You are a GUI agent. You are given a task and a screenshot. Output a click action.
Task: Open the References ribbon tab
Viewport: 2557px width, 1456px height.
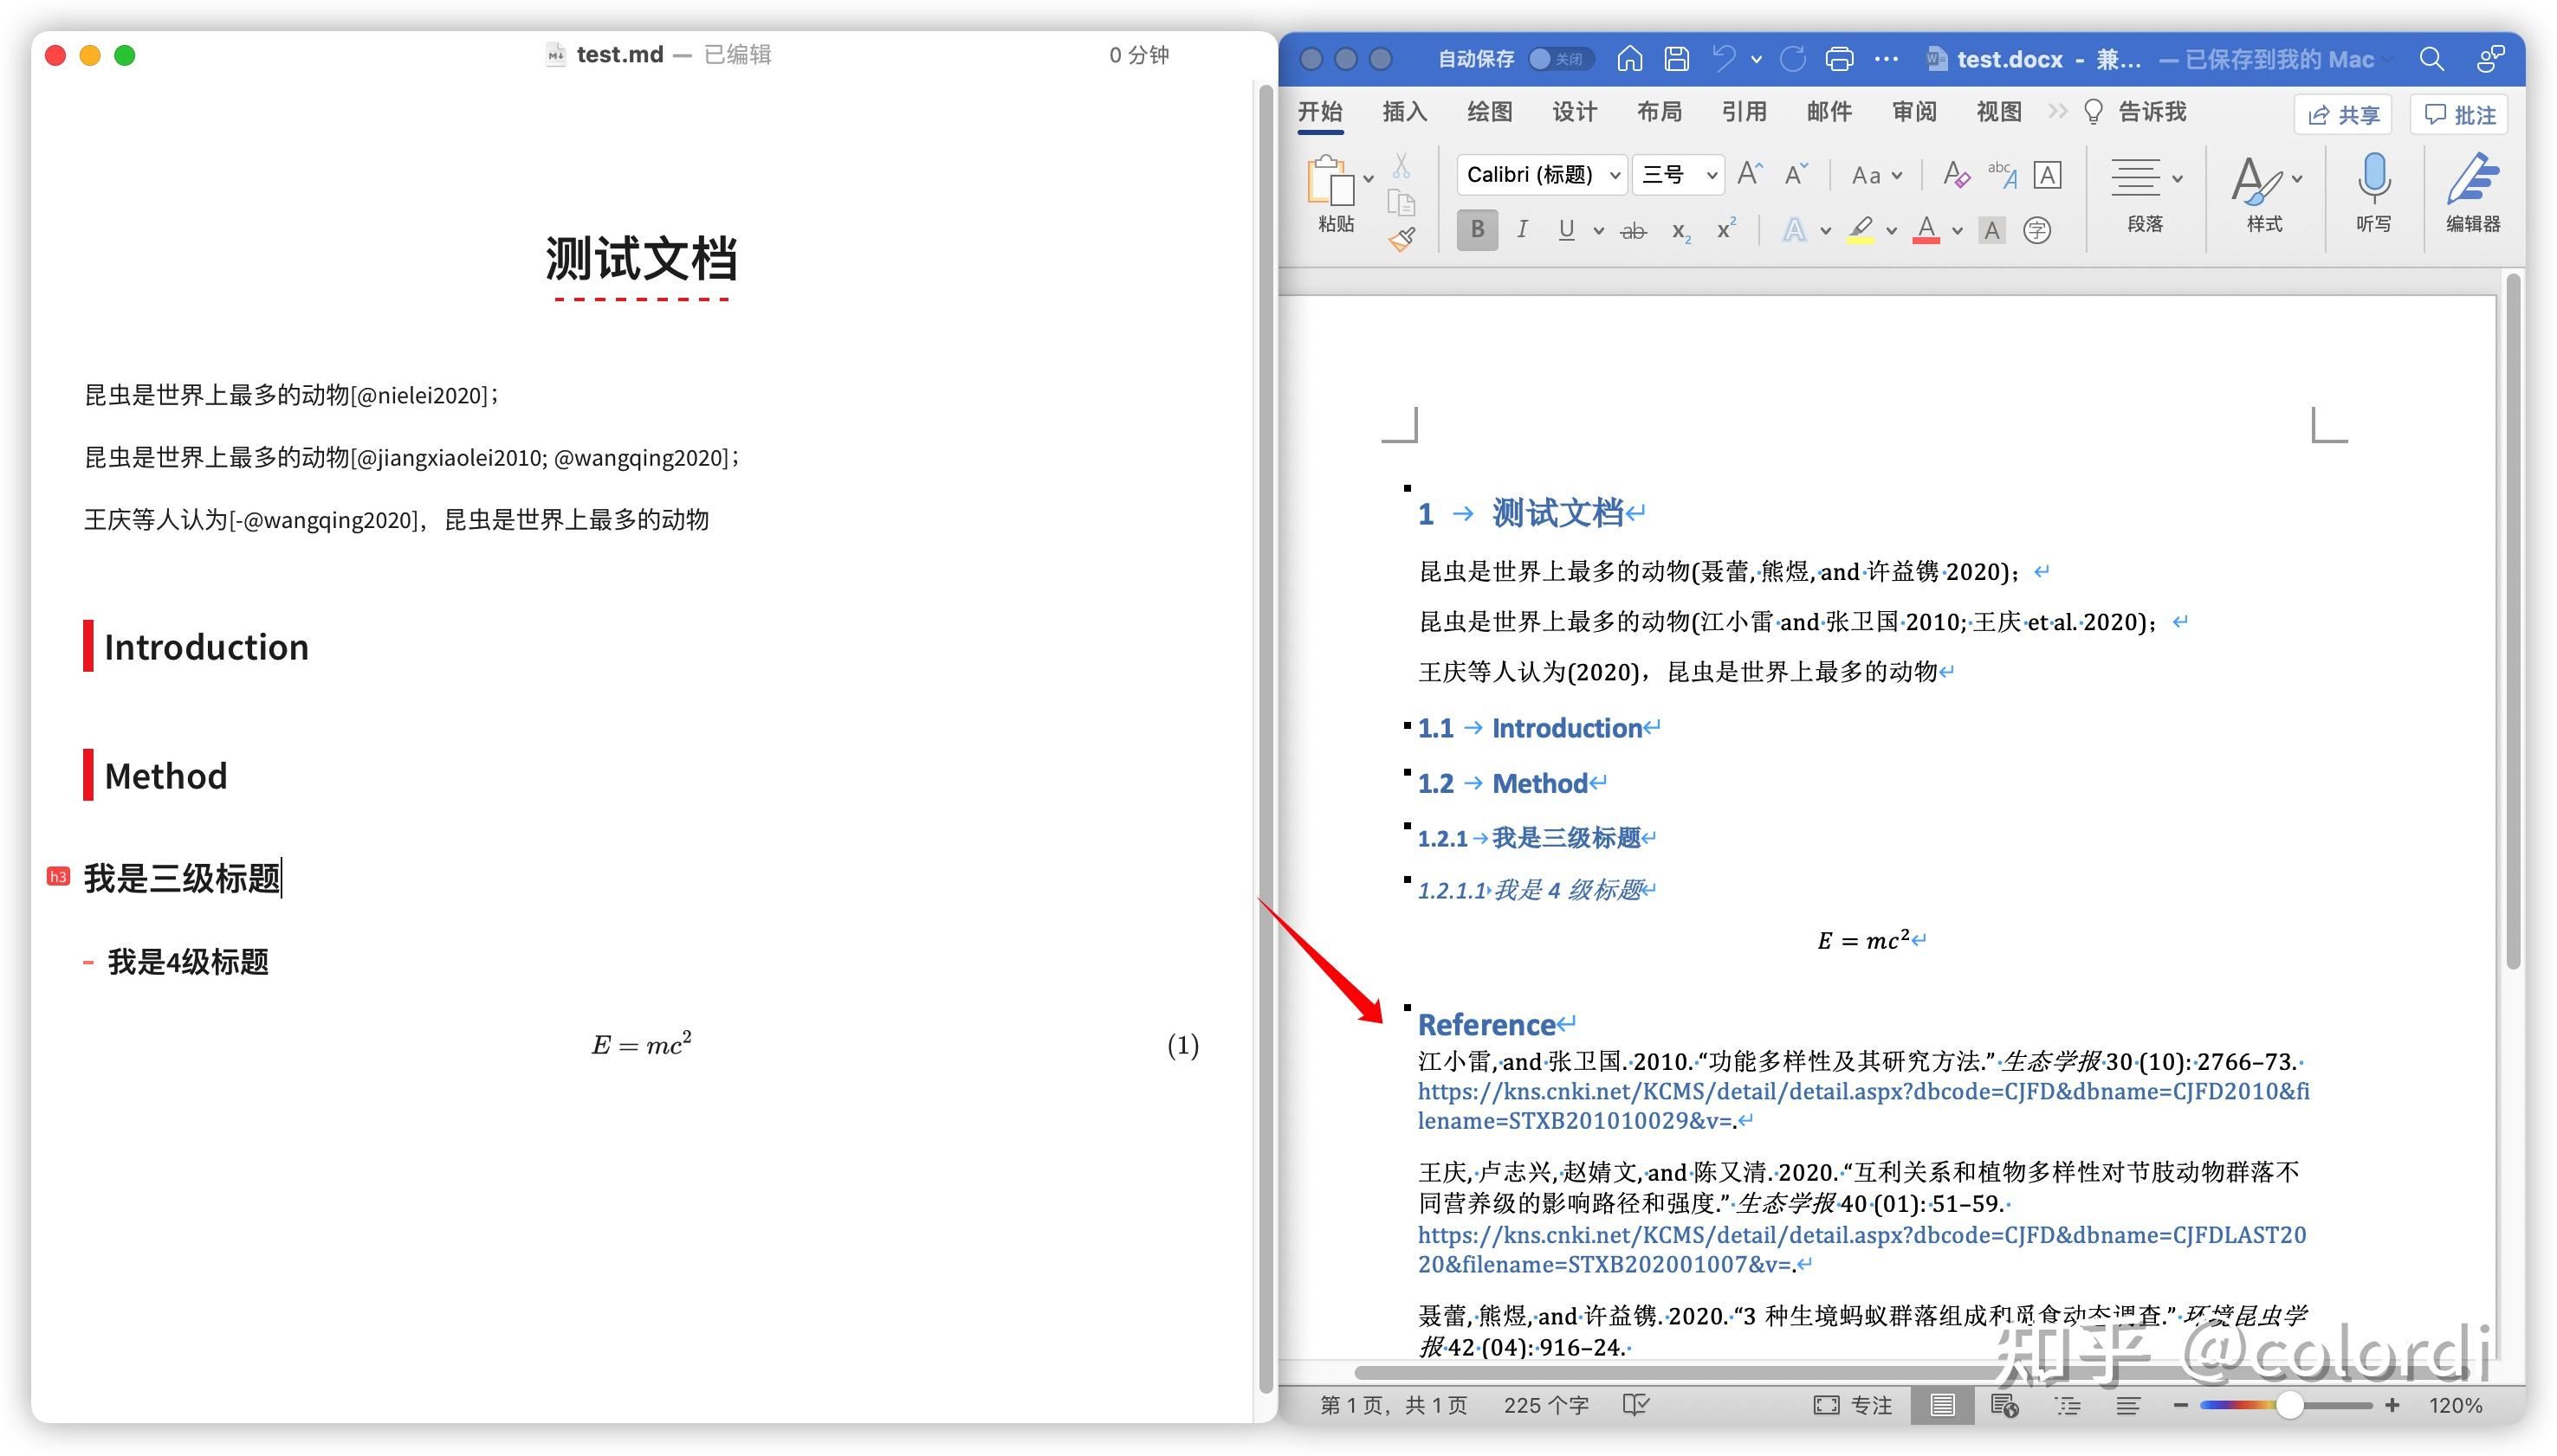[x=1745, y=112]
